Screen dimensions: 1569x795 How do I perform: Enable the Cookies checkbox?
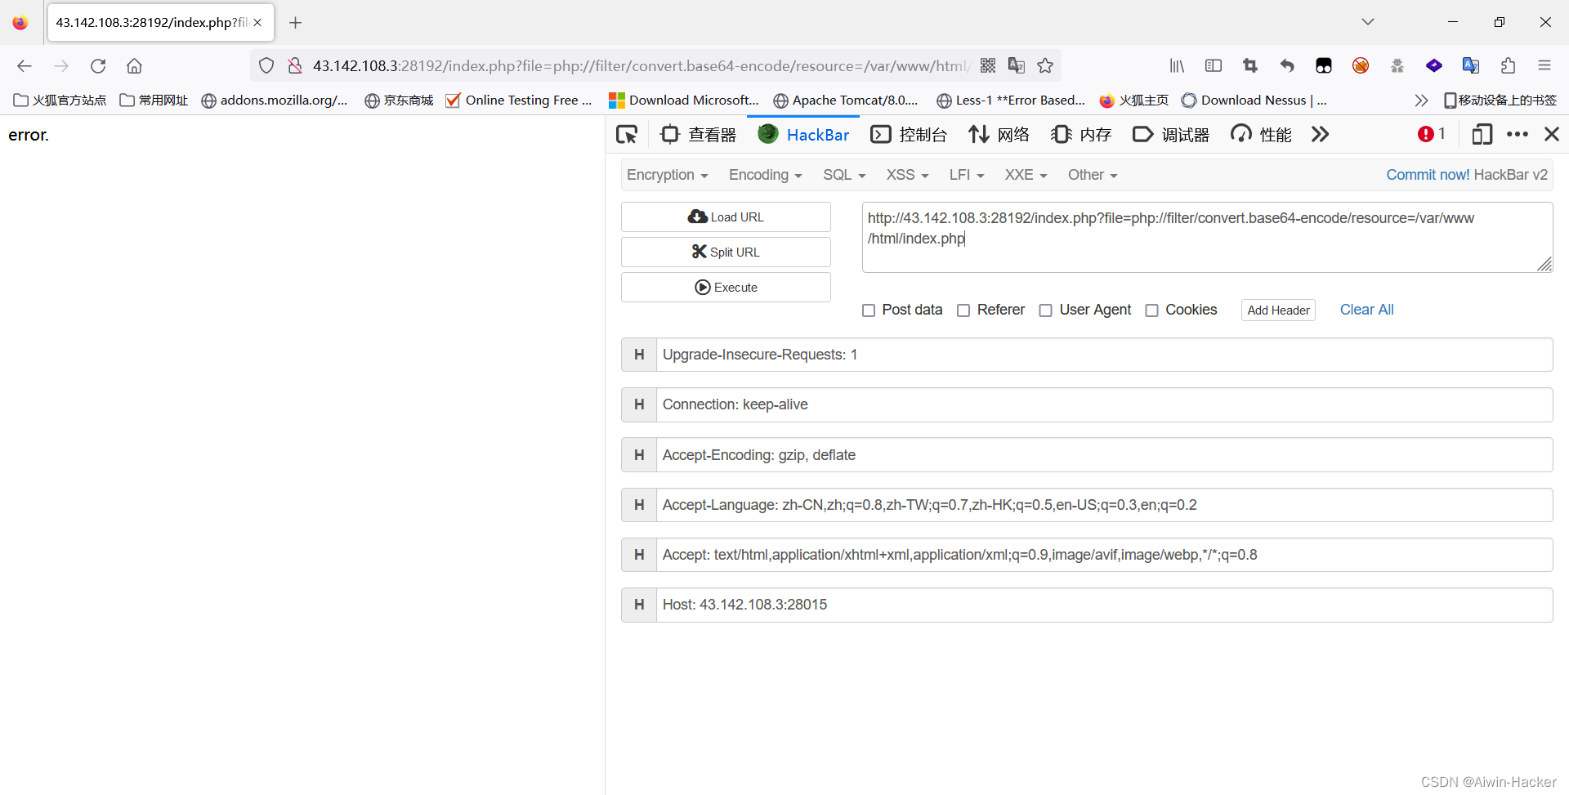click(1151, 310)
